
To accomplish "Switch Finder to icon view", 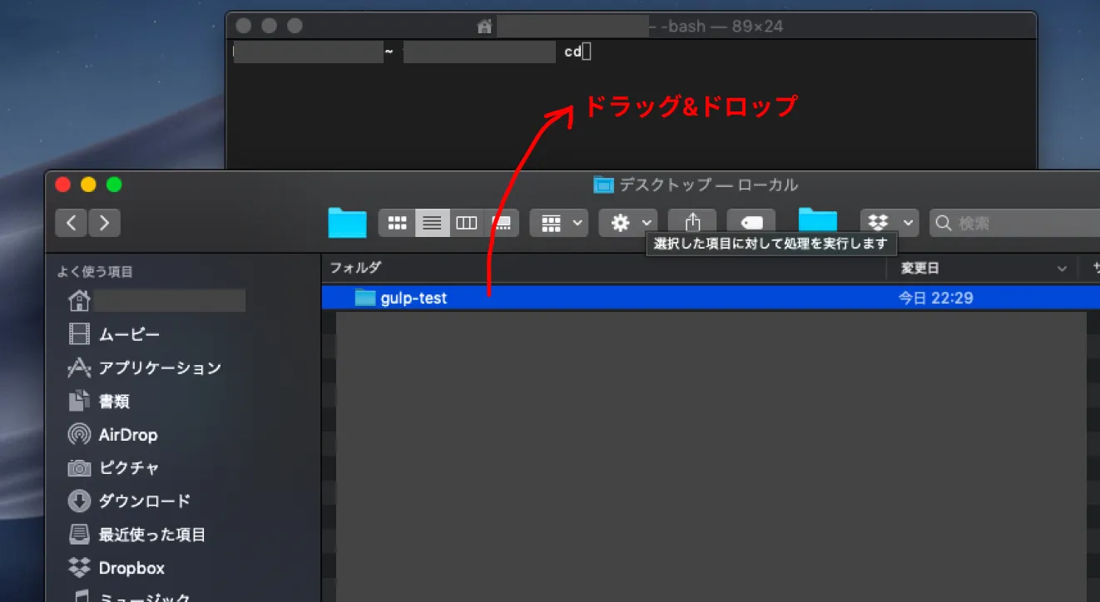I will click(397, 223).
